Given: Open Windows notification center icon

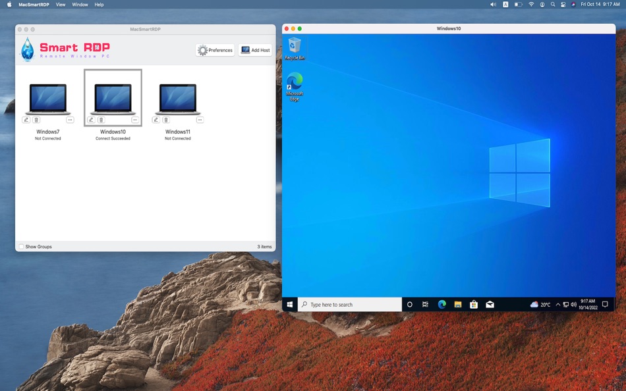Looking at the screenshot, I should [605, 304].
